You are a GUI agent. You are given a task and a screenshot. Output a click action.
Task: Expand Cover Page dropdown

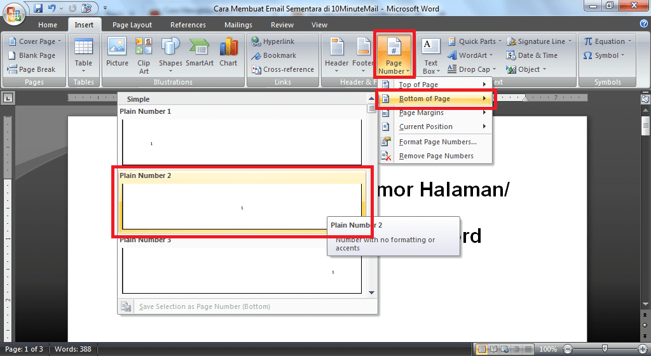59,41
